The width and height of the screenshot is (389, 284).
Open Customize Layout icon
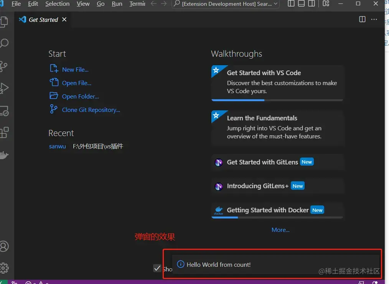point(326,3)
